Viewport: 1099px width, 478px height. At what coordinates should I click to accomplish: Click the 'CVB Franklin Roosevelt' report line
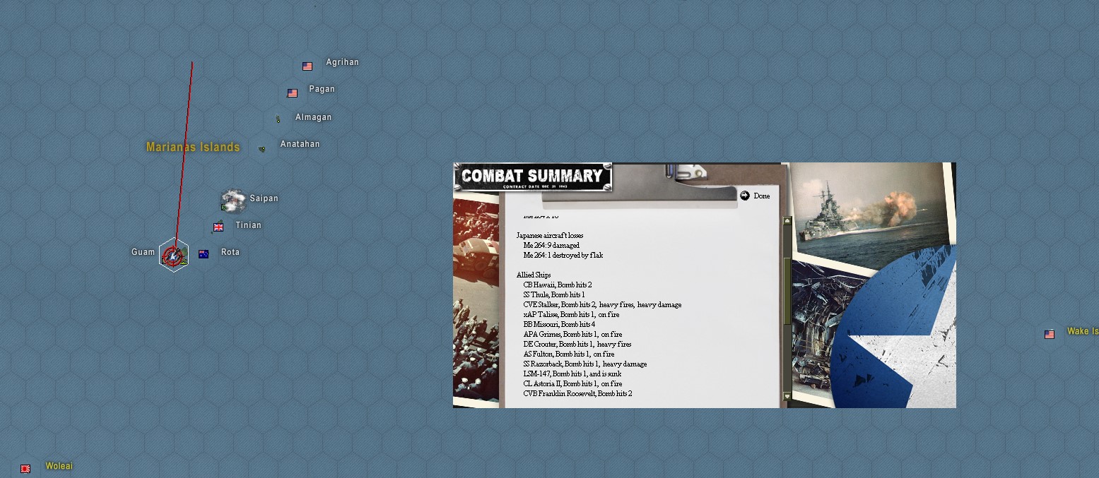[x=578, y=393]
